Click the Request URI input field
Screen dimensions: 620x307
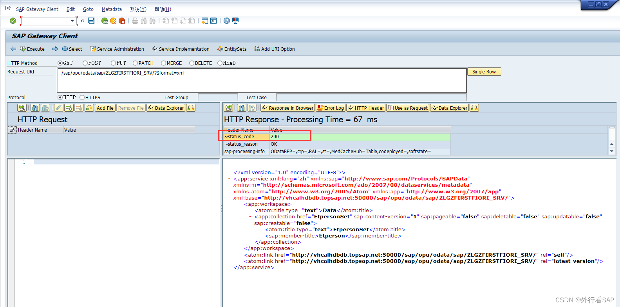click(262, 80)
